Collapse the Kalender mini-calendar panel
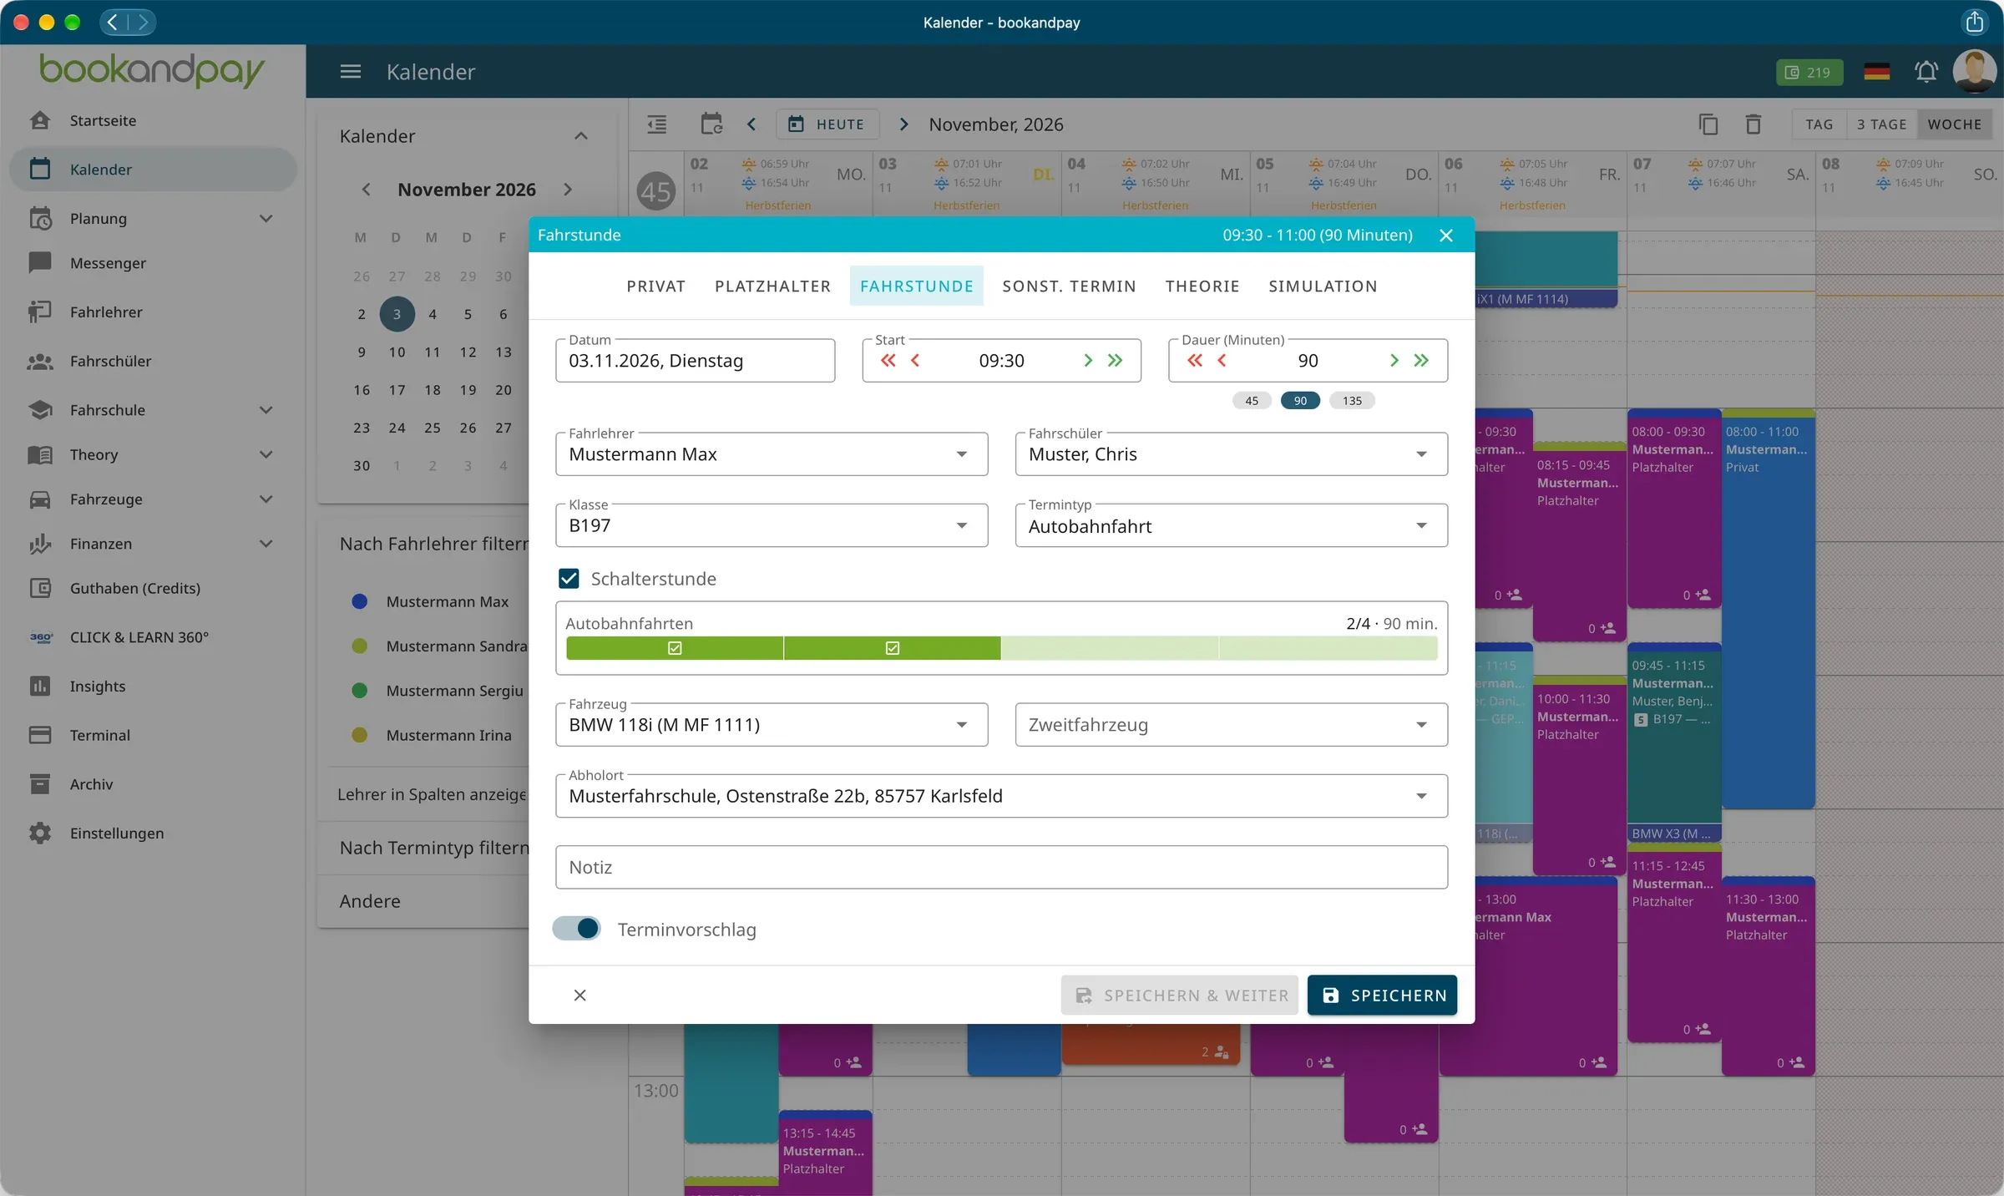2004x1196 pixels. point(581,136)
